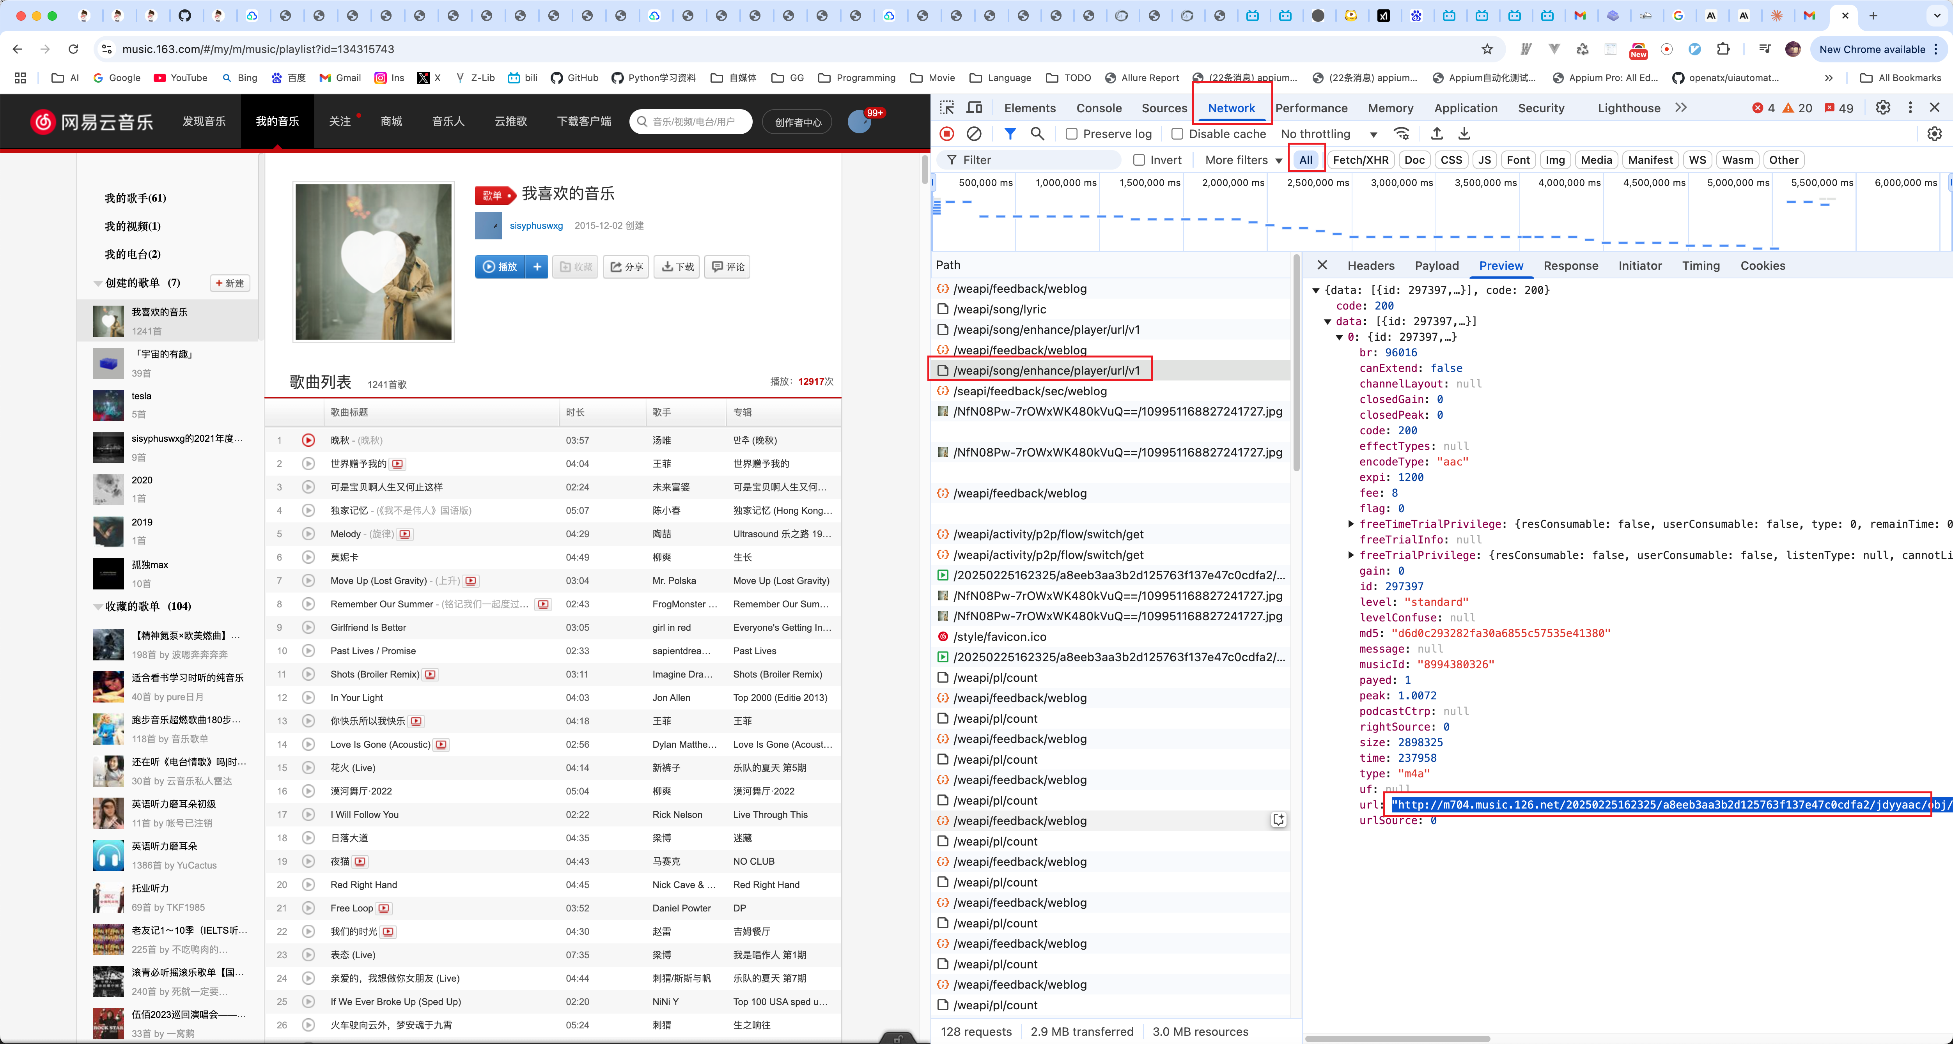
Task: Collapse the data array node
Action: 1328,321
